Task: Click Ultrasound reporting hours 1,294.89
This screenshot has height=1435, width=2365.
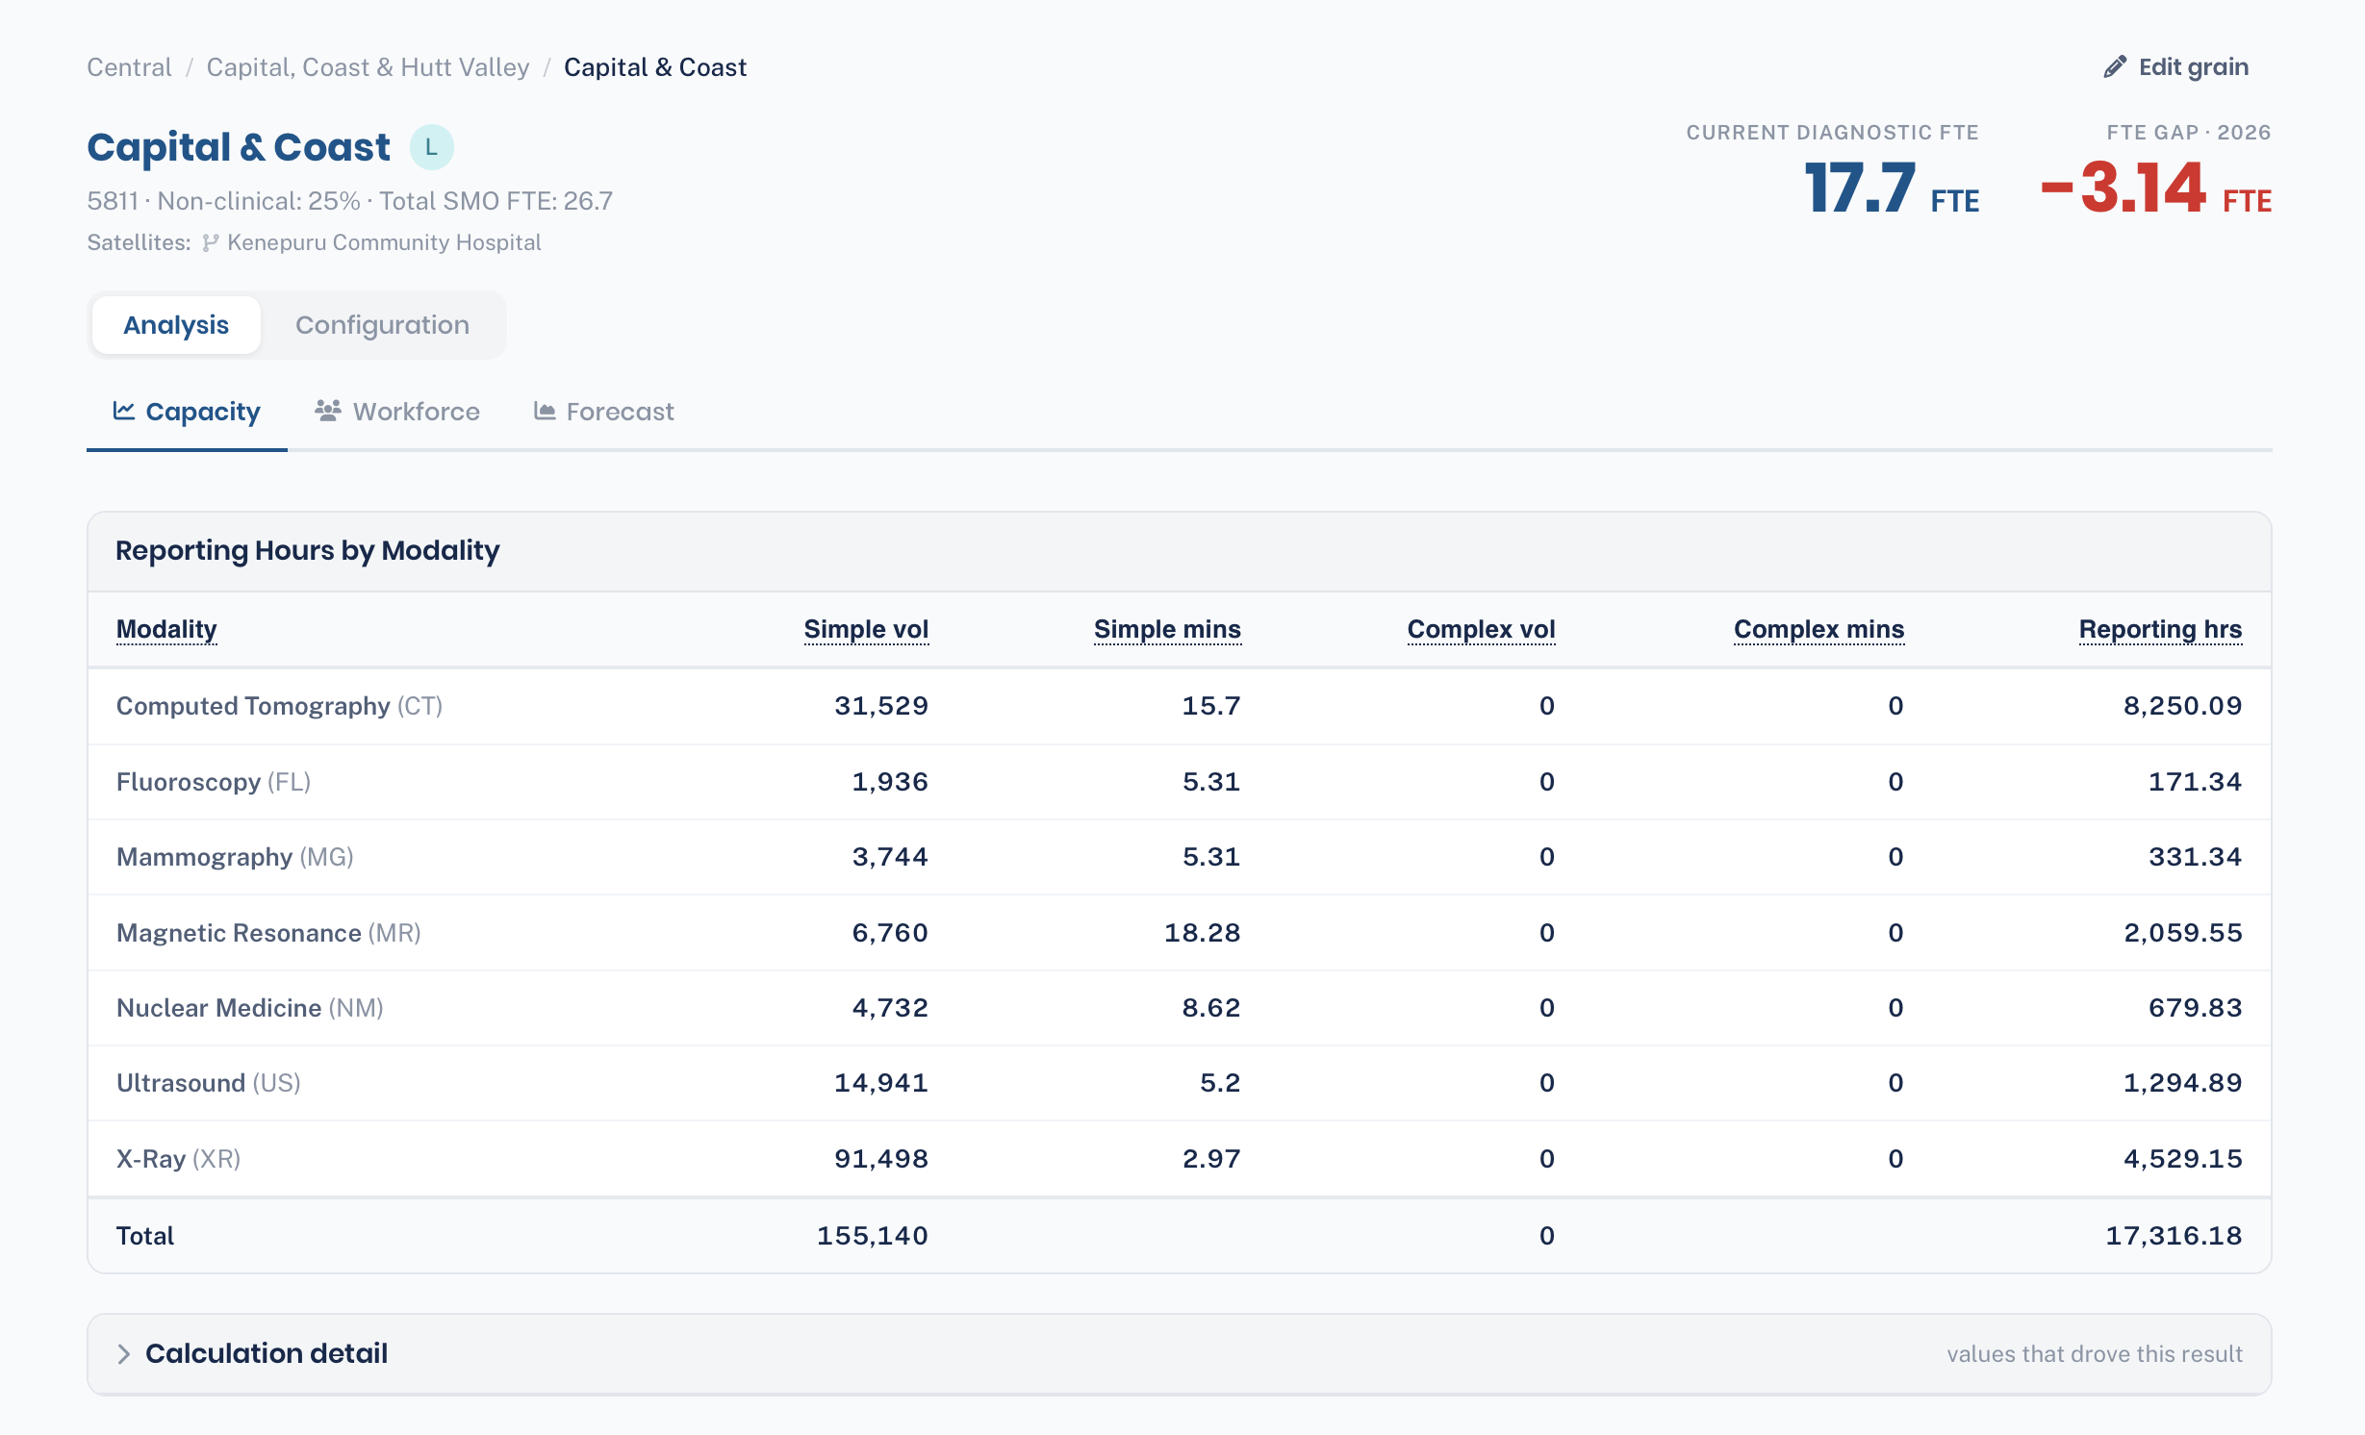Action: pos(2183,1083)
